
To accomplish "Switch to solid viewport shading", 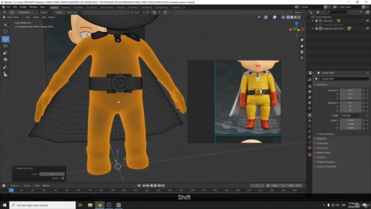I will click(x=292, y=17).
